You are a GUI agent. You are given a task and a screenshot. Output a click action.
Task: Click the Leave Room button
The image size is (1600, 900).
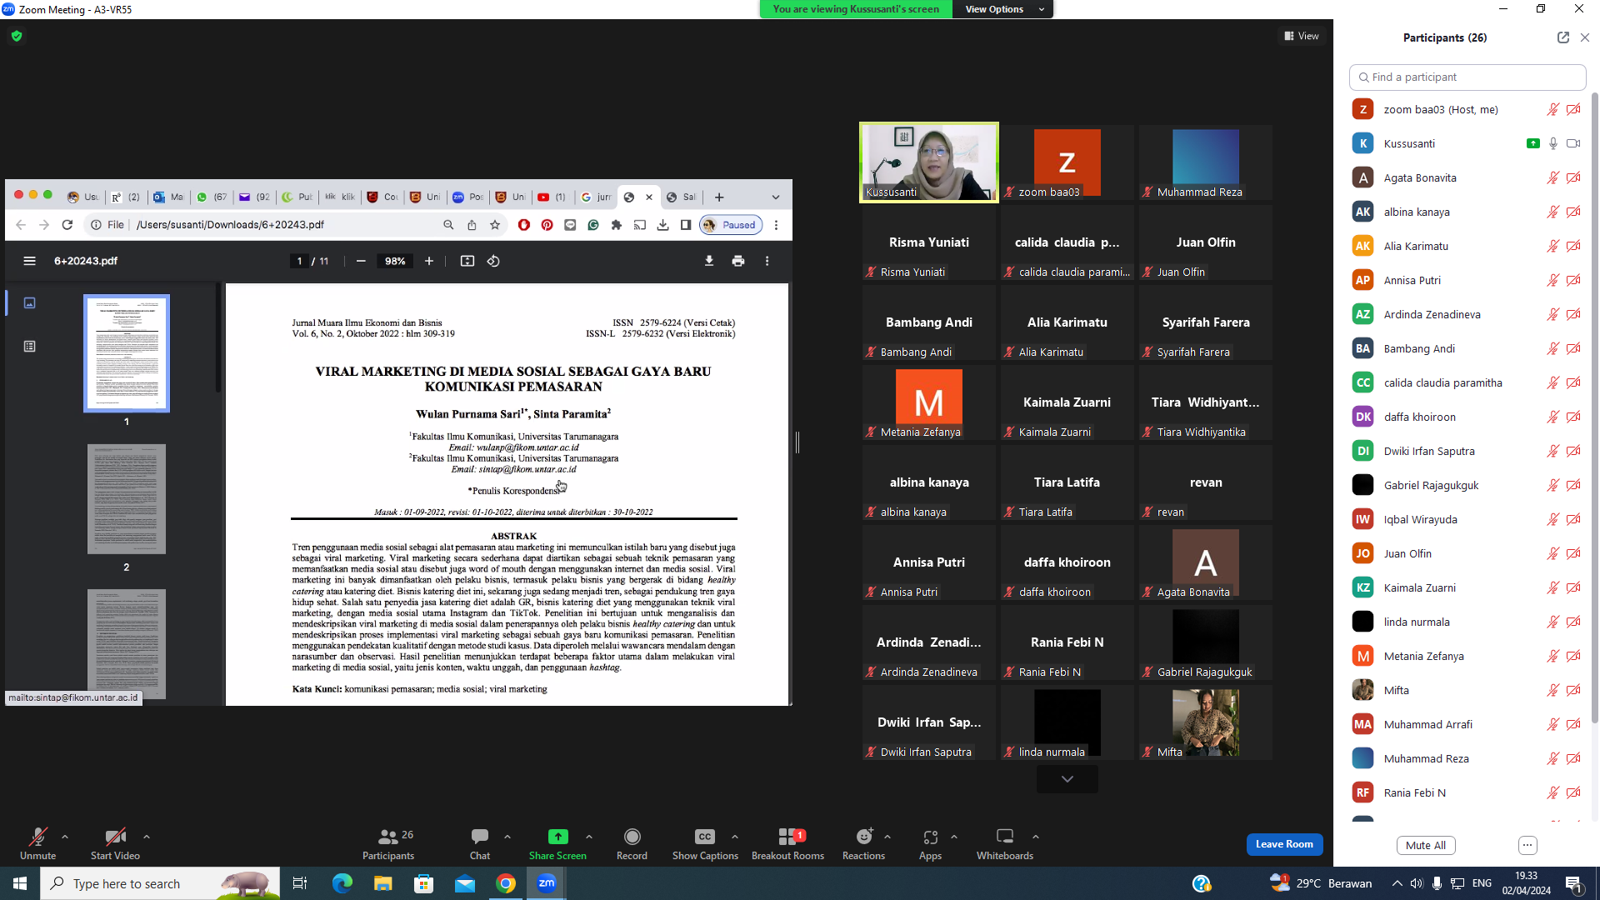click(1284, 844)
